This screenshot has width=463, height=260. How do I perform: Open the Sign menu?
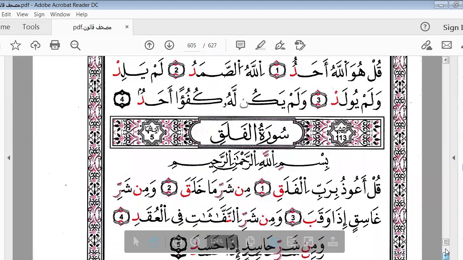pyautogui.click(x=39, y=14)
